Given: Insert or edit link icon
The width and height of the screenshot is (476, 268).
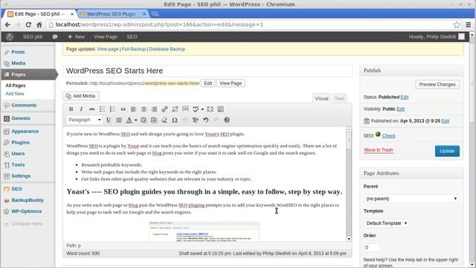Looking at the screenshot, I should tap(164, 109).
